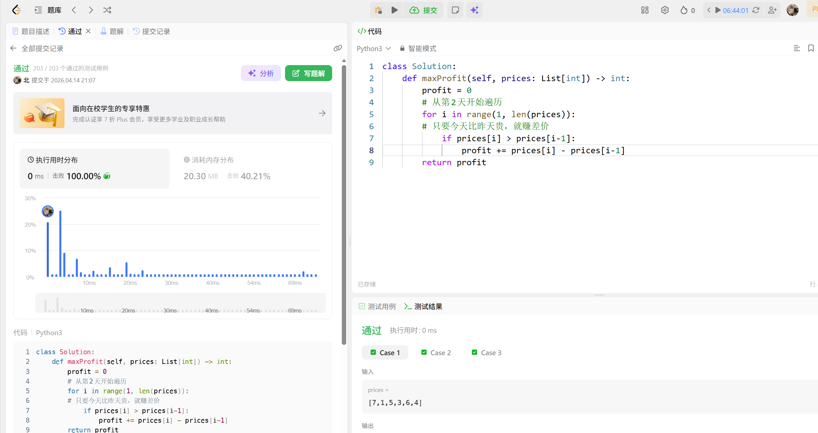Viewport: 818px width, 433px height.
Task: Open the notes sticky icon
Action: tap(455, 10)
